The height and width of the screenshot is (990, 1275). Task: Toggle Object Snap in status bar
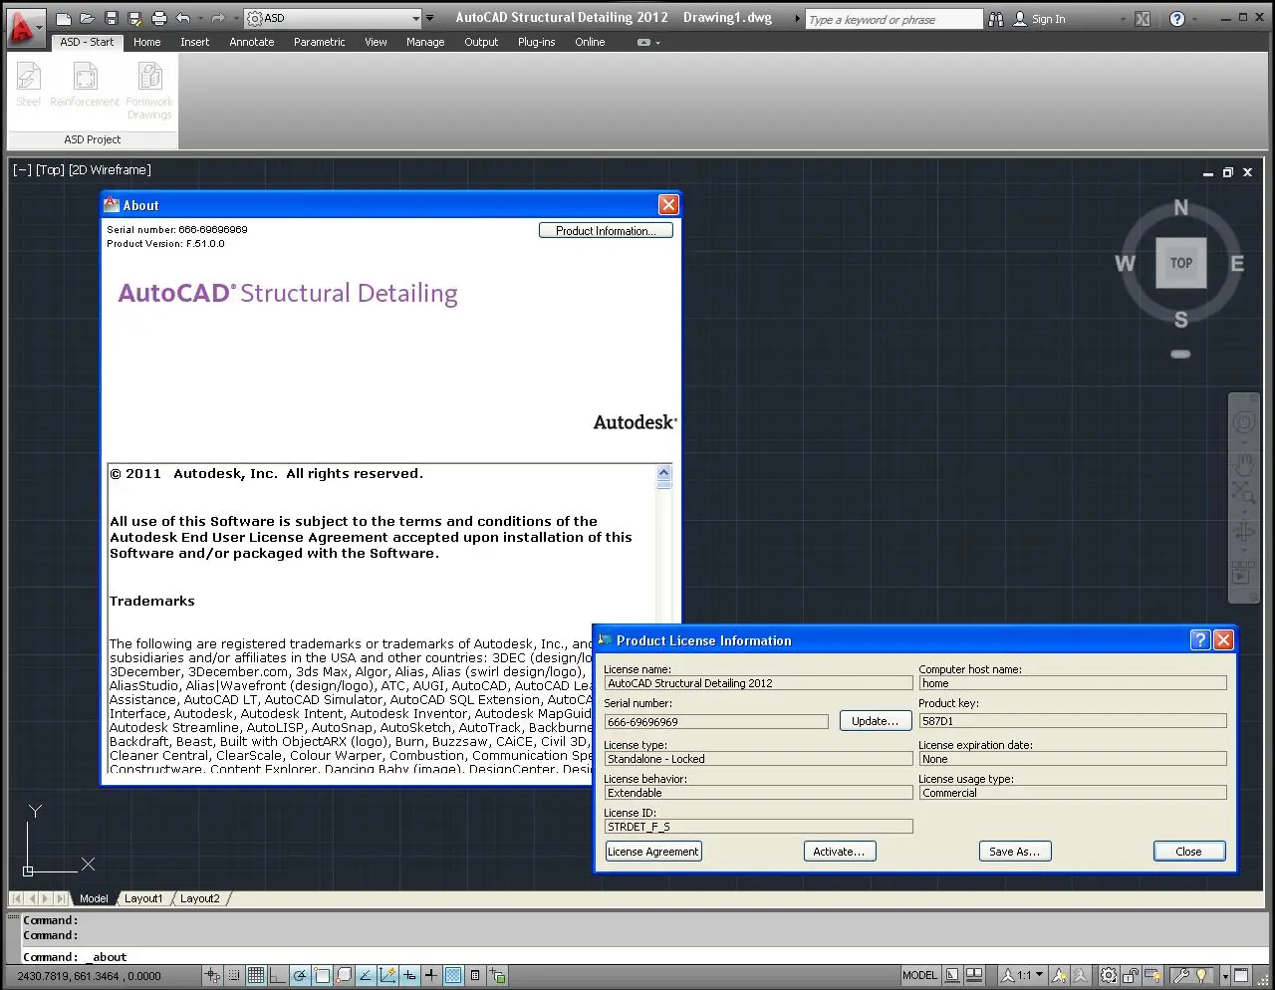pos(322,975)
